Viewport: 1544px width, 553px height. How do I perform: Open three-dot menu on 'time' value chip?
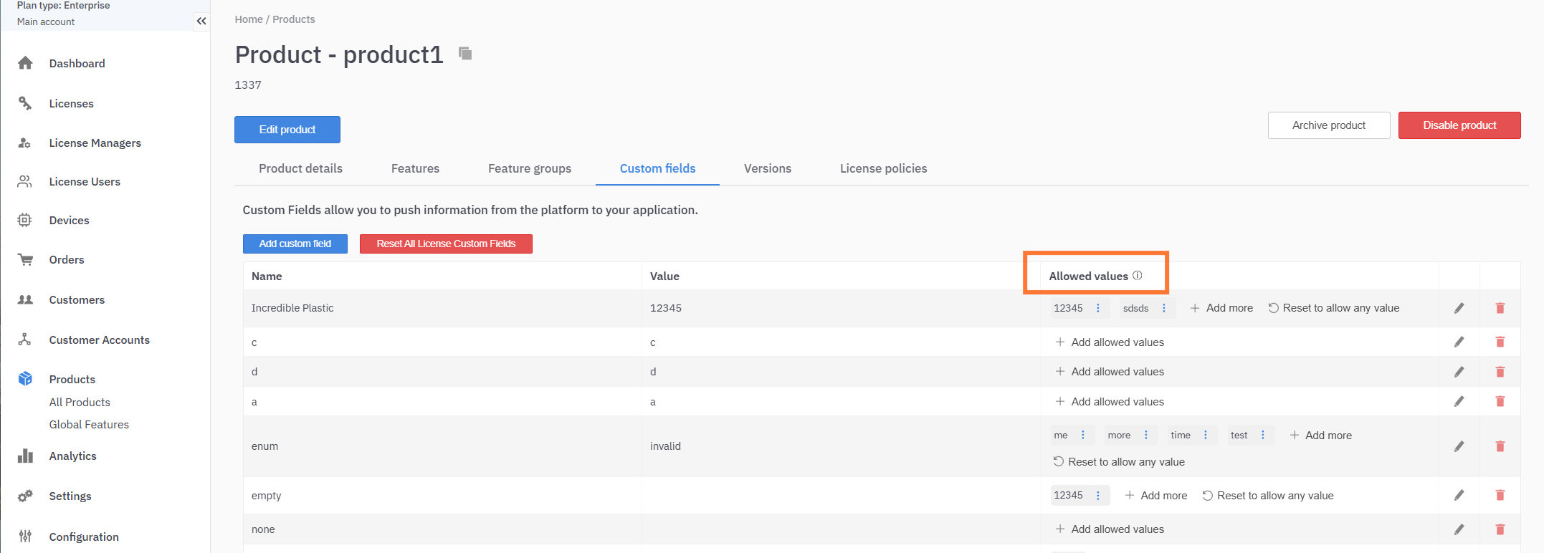(1206, 436)
